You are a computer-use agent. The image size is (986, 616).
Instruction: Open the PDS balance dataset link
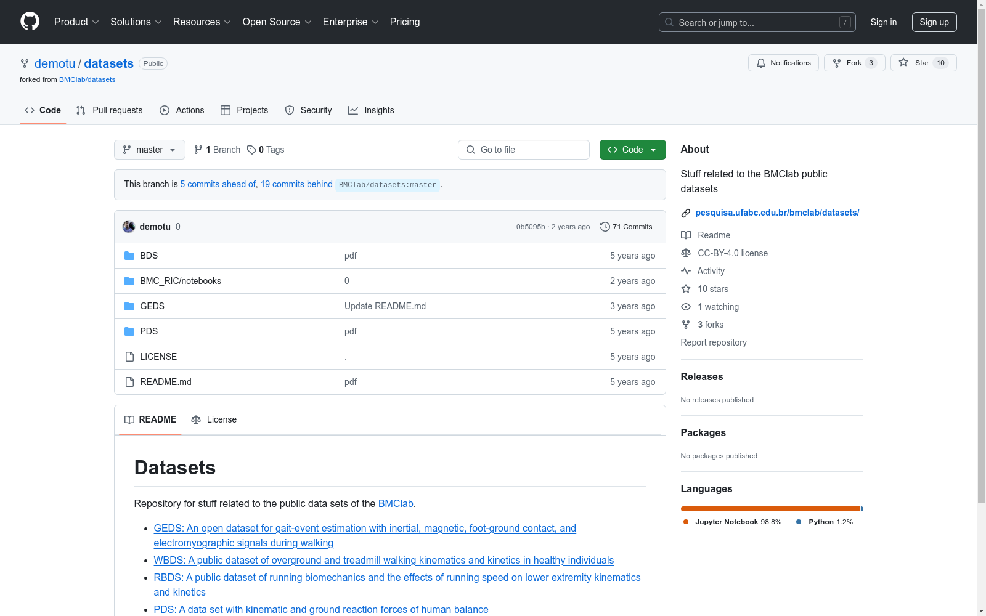click(321, 609)
